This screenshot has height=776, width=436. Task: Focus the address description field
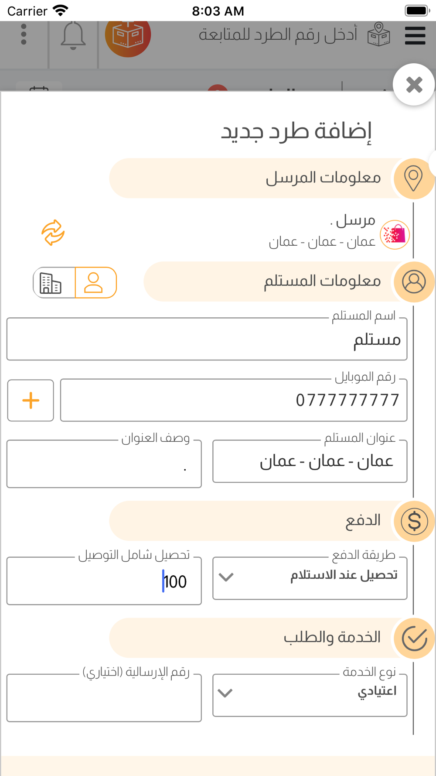pyautogui.click(x=104, y=464)
